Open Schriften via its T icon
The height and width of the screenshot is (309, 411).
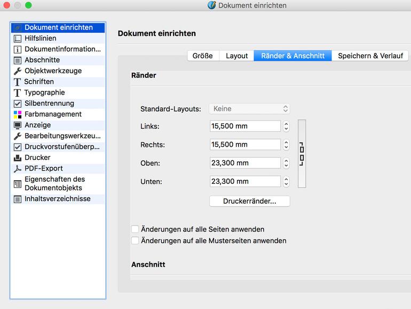point(18,82)
